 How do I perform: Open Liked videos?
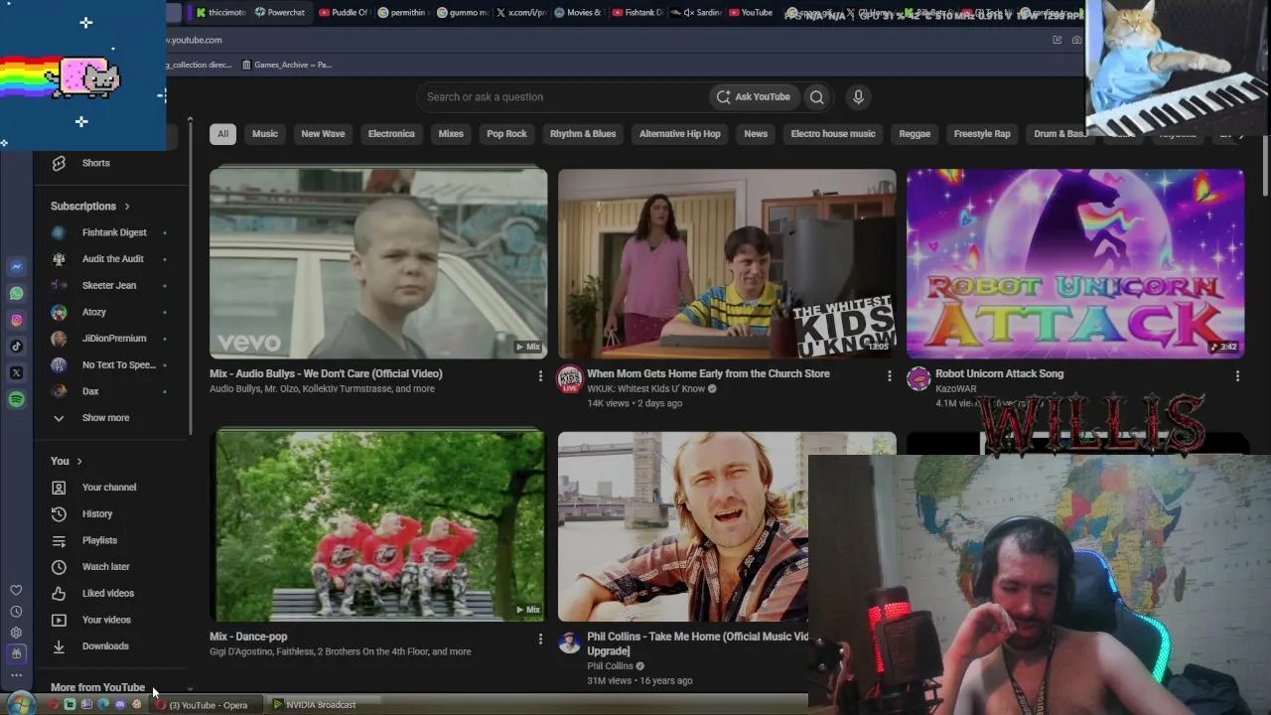[x=109, y=593]
